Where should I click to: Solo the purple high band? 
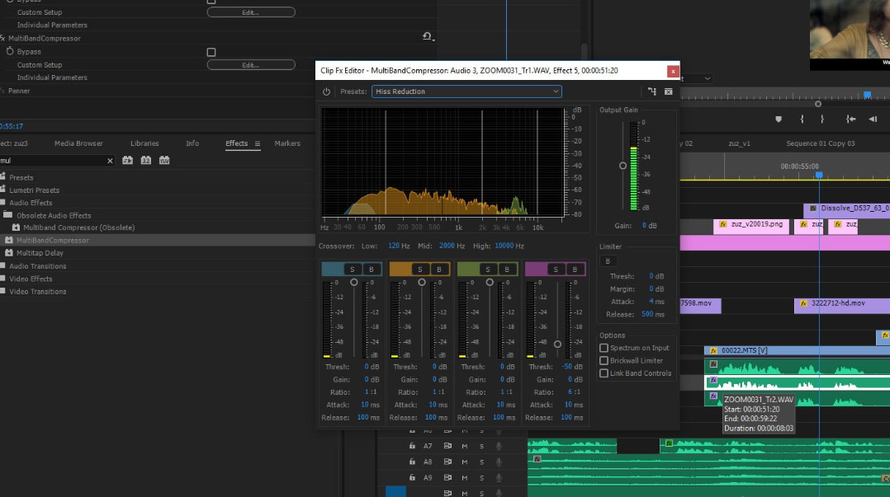tap(555, 270)
